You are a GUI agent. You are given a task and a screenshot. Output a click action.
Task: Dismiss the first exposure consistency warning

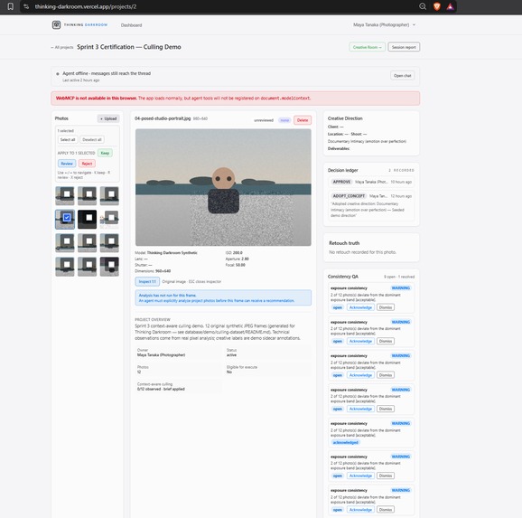coord(386,307)
